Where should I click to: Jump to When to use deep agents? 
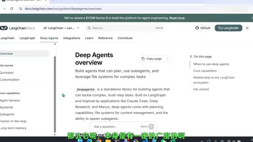click(211, 64)
